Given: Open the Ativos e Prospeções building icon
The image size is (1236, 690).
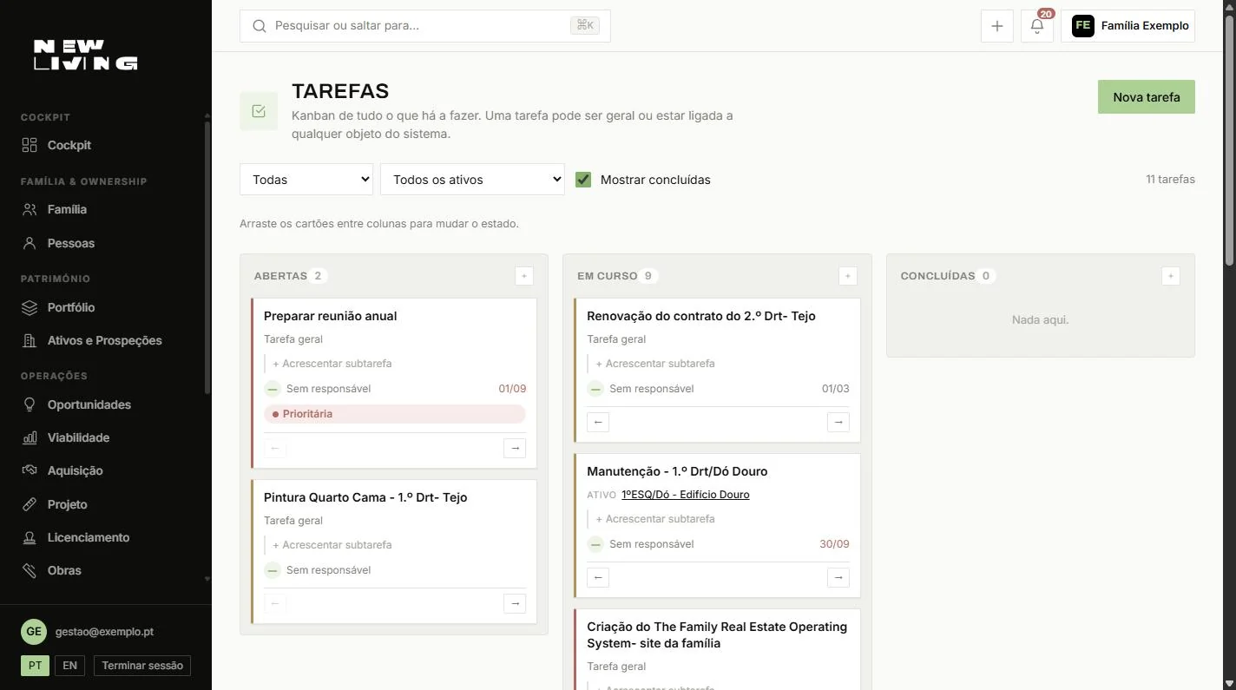Looking at the screenshot, I should click(x=30, y=340).
